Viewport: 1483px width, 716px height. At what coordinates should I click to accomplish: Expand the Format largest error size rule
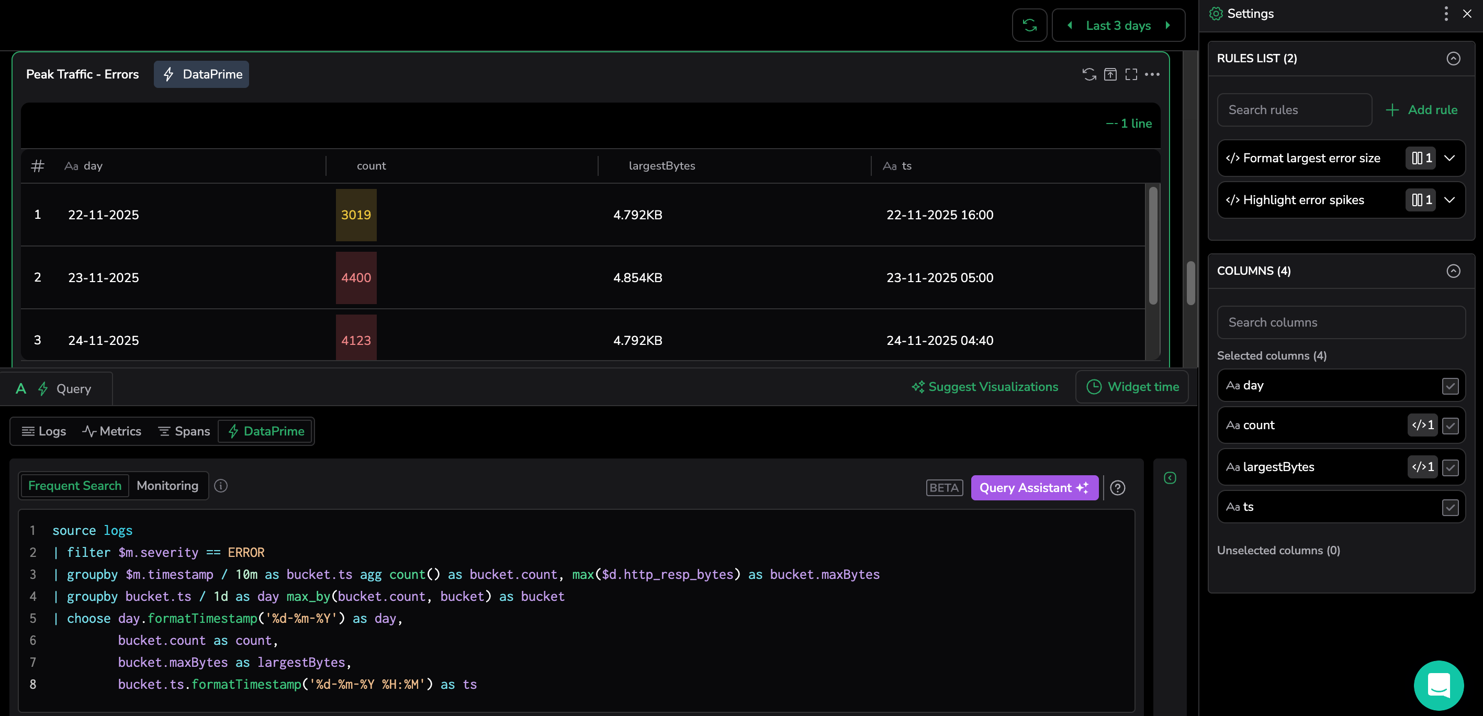click(x=1450, y=158)
